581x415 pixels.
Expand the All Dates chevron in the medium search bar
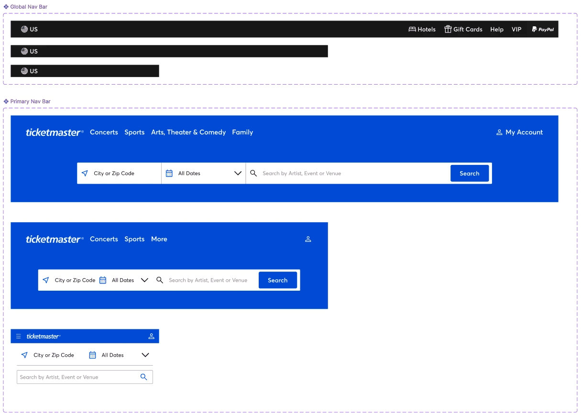click(x=144, y=280)
